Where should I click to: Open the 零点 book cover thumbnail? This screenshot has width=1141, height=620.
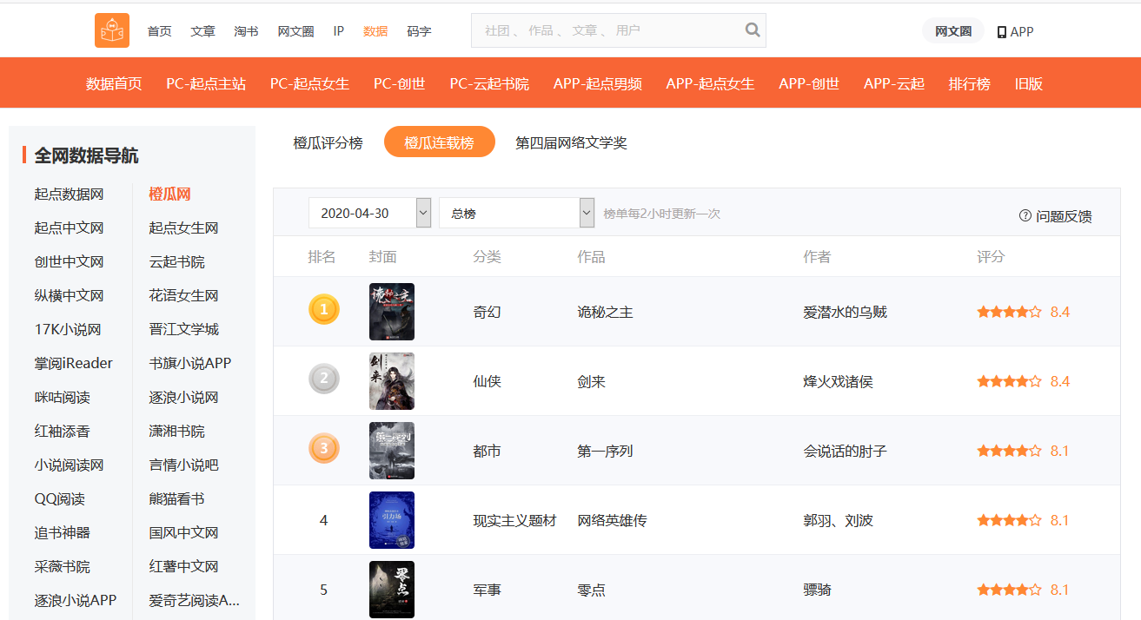(x=391, y=589)
